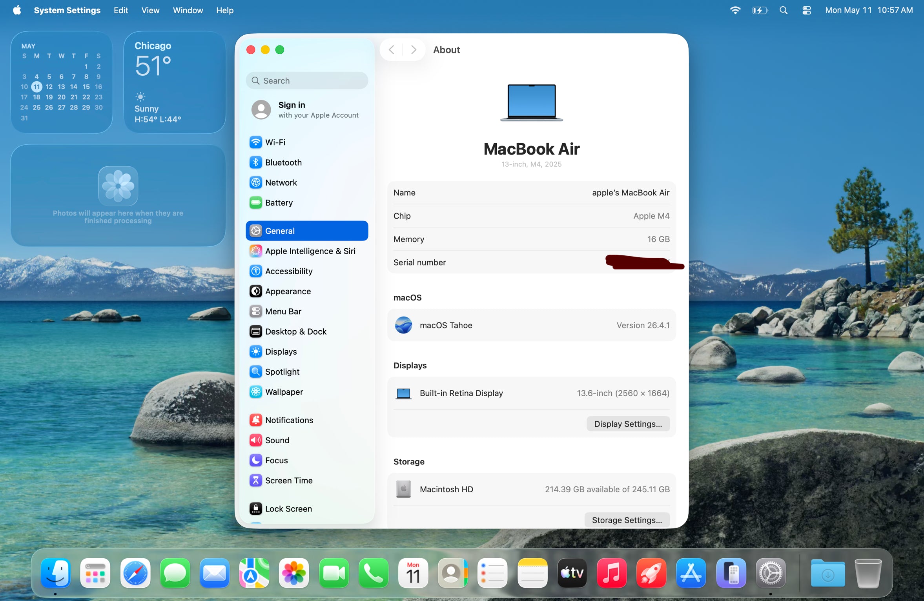Open Accessibility settings
Screen dimensions: 924x601
point(307,271)
